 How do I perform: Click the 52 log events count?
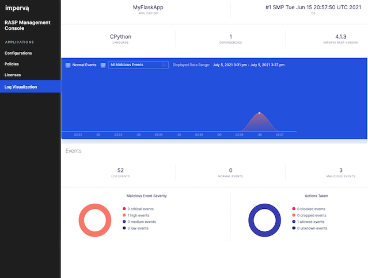[120, 170]
